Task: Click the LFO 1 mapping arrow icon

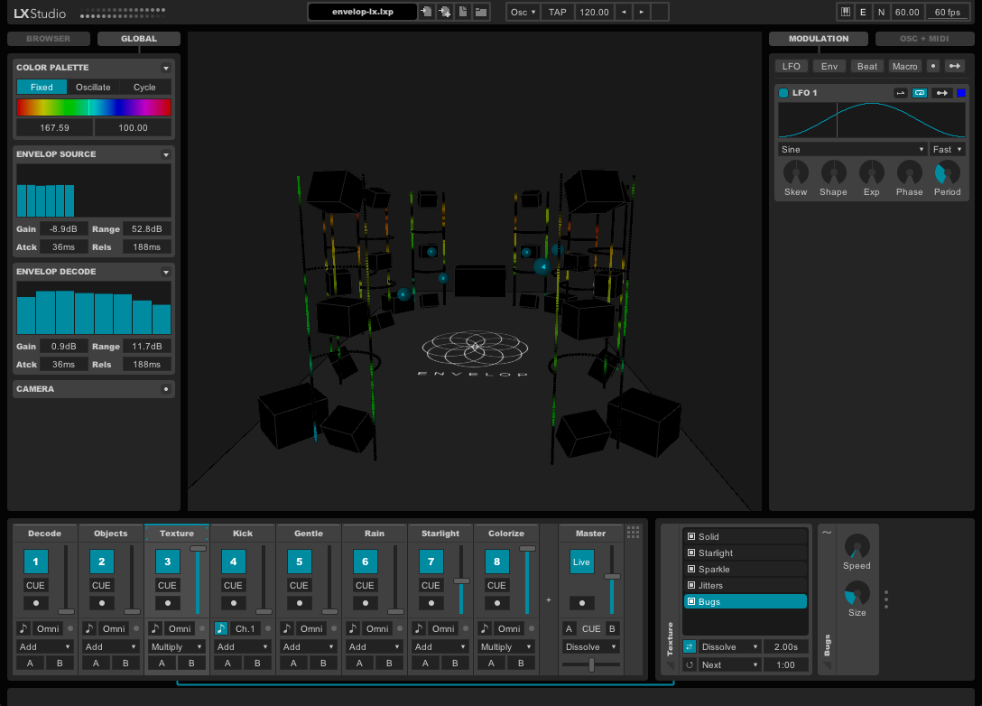Action: tap(942, 93)
